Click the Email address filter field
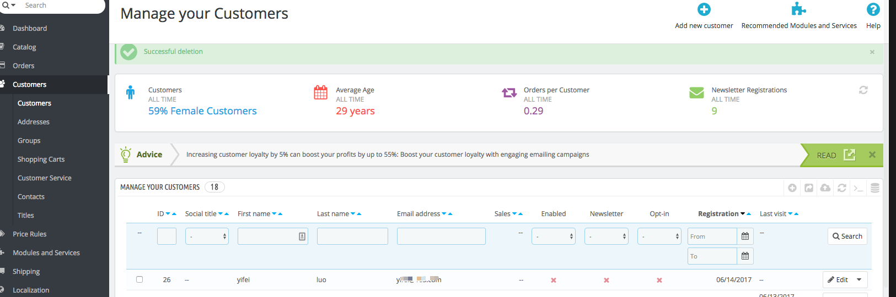This screenshot has width=896, height=297. pos(441,237)
